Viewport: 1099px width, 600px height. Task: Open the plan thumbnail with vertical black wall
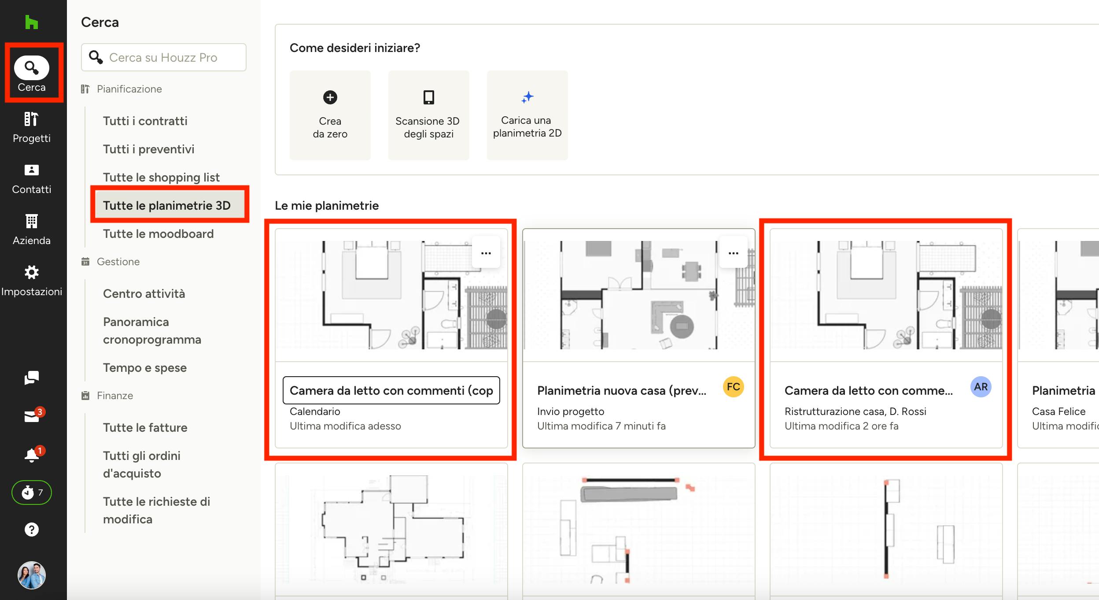886,530
